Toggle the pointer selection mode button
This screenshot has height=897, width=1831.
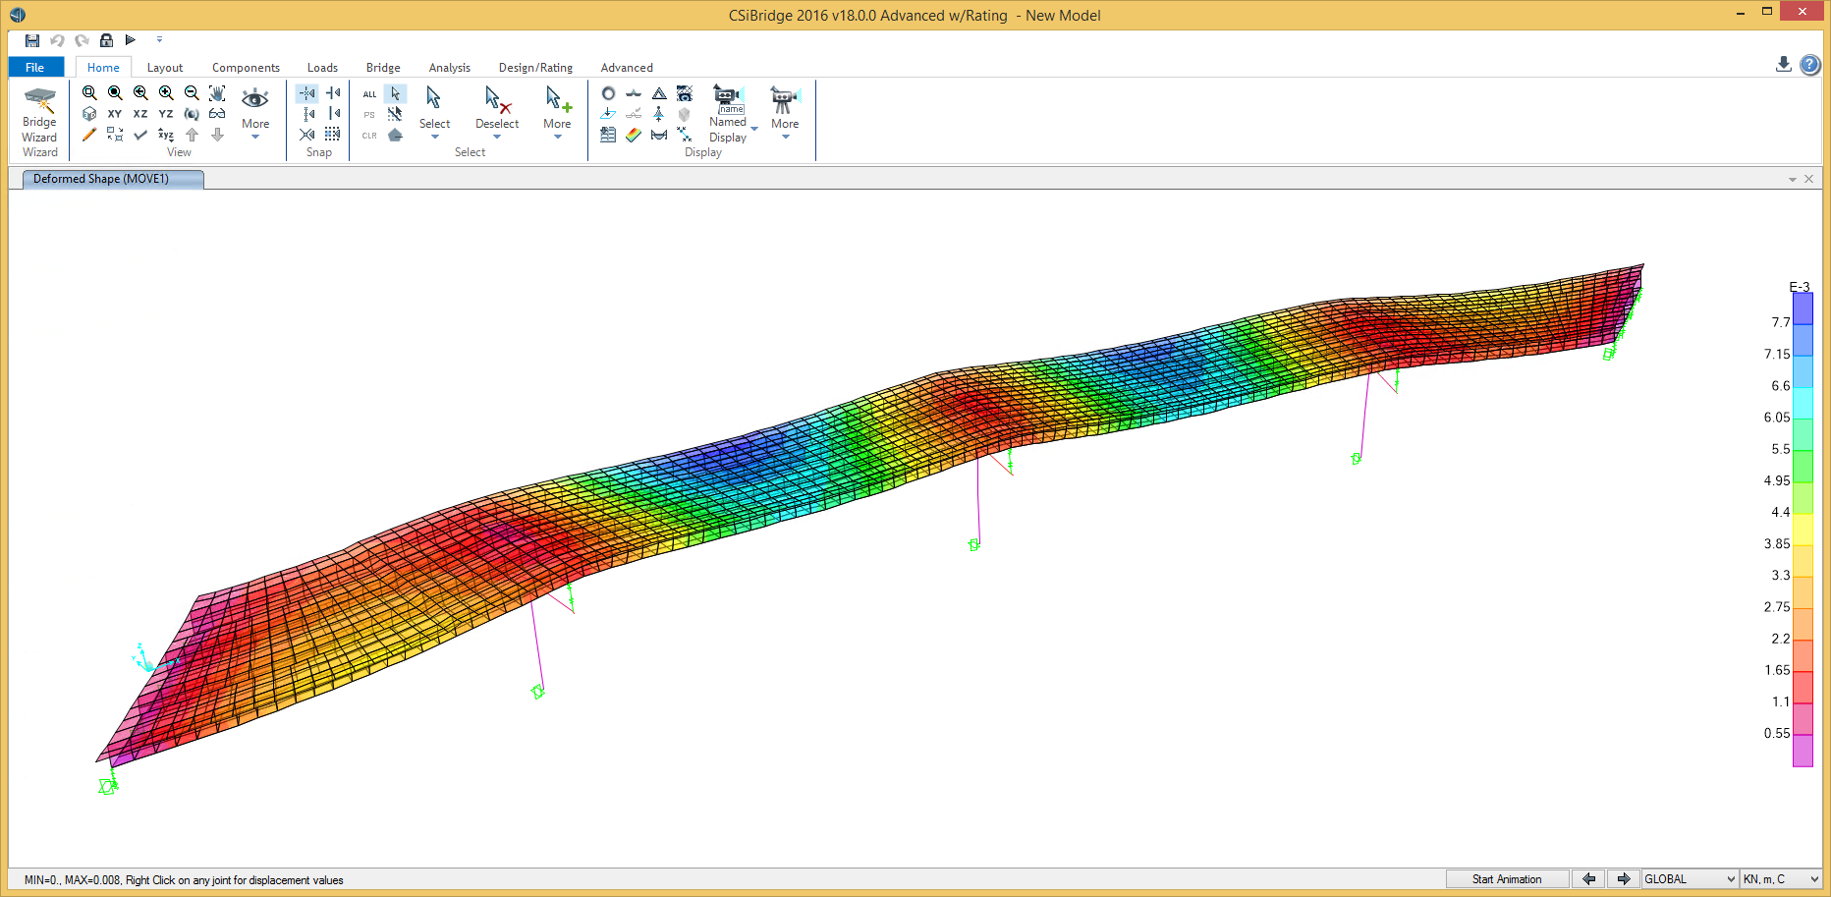(395, 93)
